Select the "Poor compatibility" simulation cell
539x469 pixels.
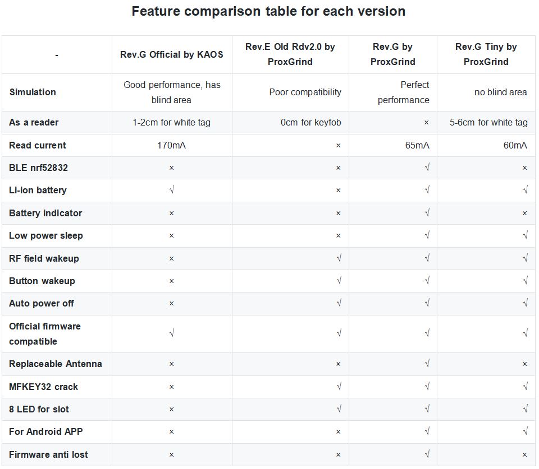click(305, 92)
